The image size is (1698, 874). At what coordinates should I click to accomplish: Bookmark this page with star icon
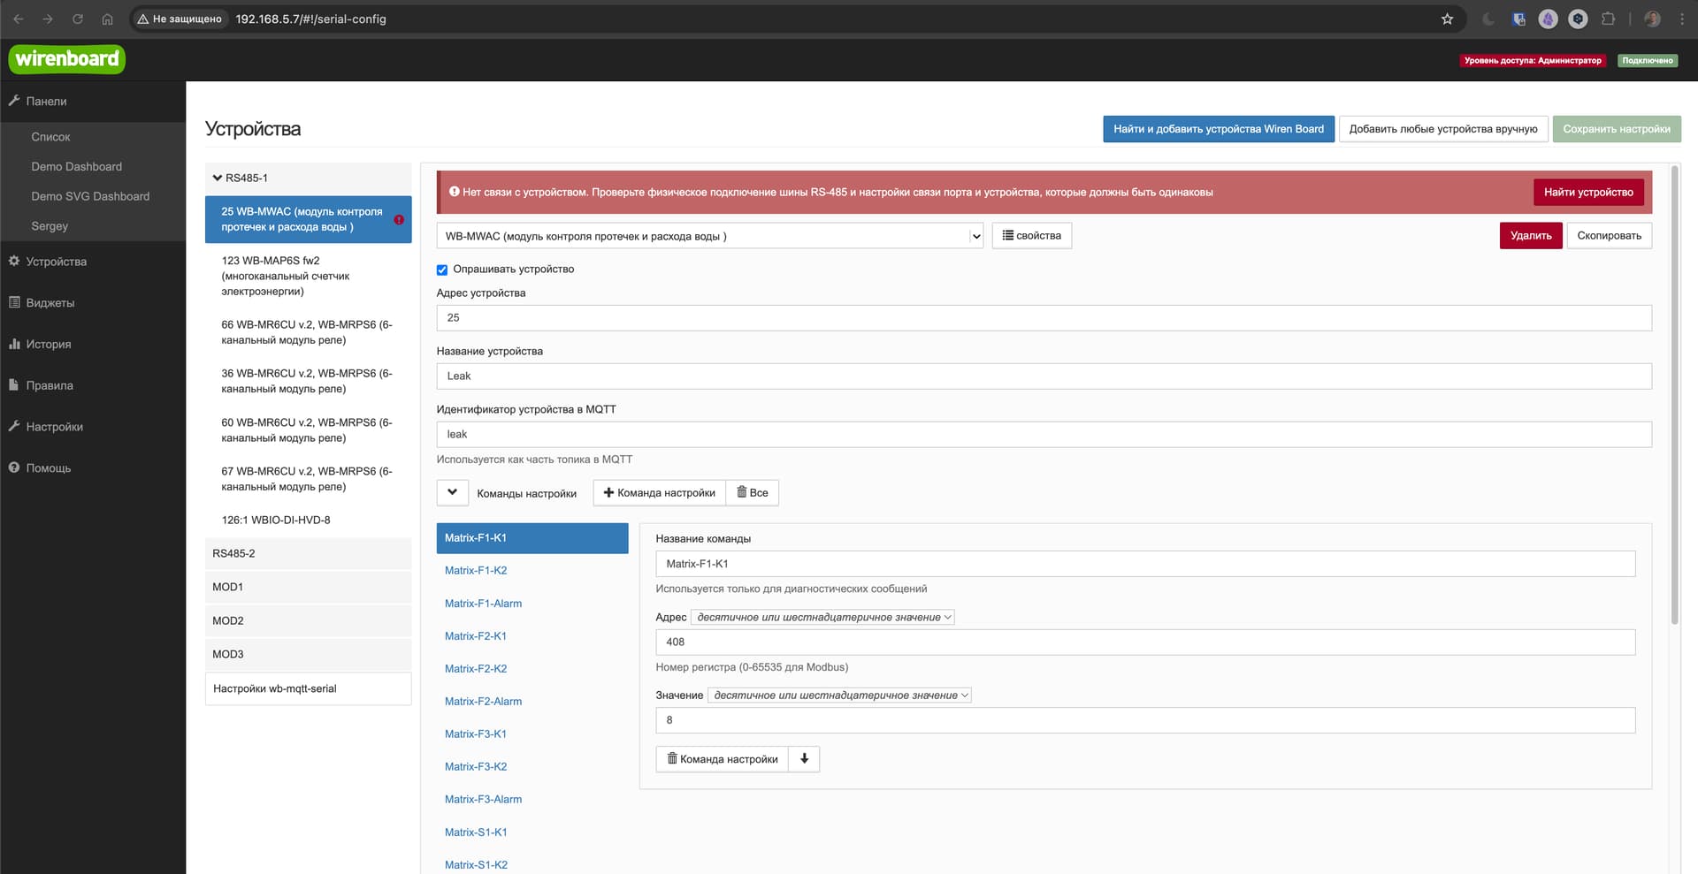1447,19
